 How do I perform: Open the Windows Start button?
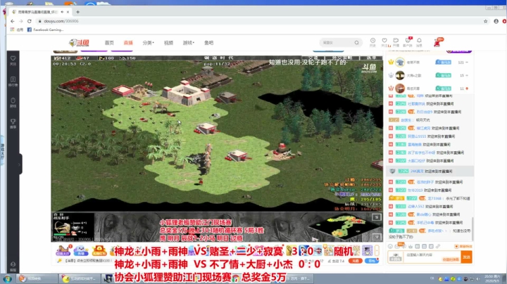(x=8, y=278)
